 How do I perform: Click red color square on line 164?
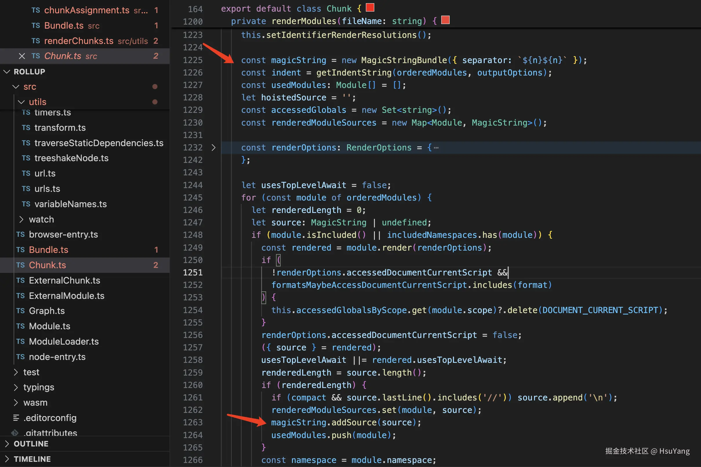[370, 7]
